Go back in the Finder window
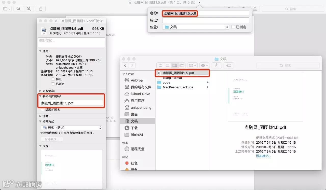This screenshot has height=190, width=326. tap(125, 65)
